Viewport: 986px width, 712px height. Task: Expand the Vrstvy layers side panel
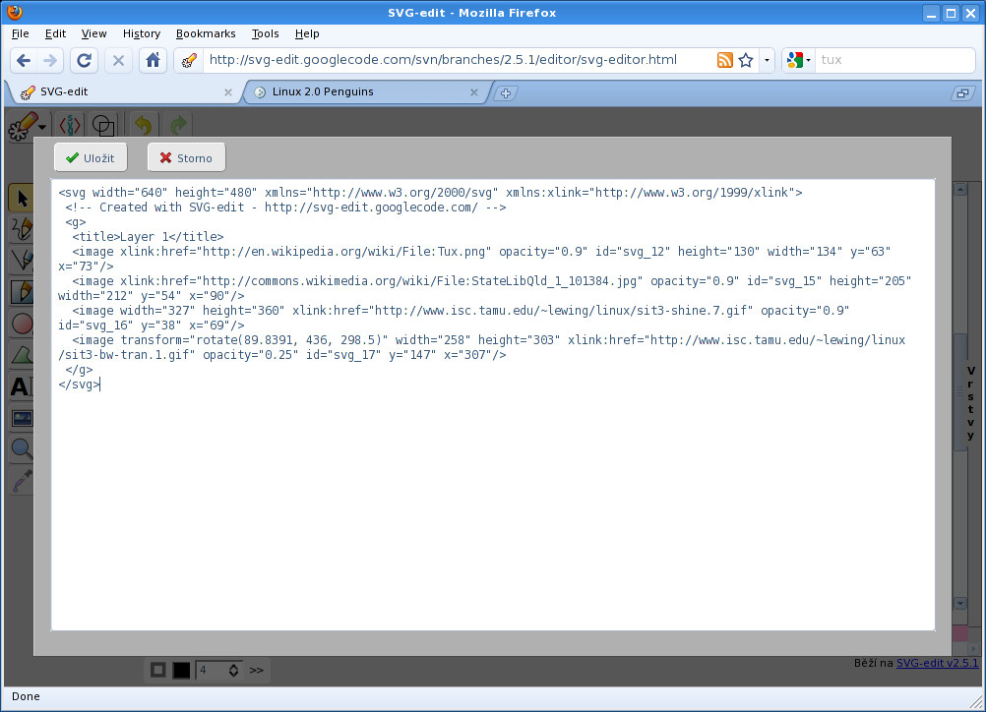[x=970, y=403]
